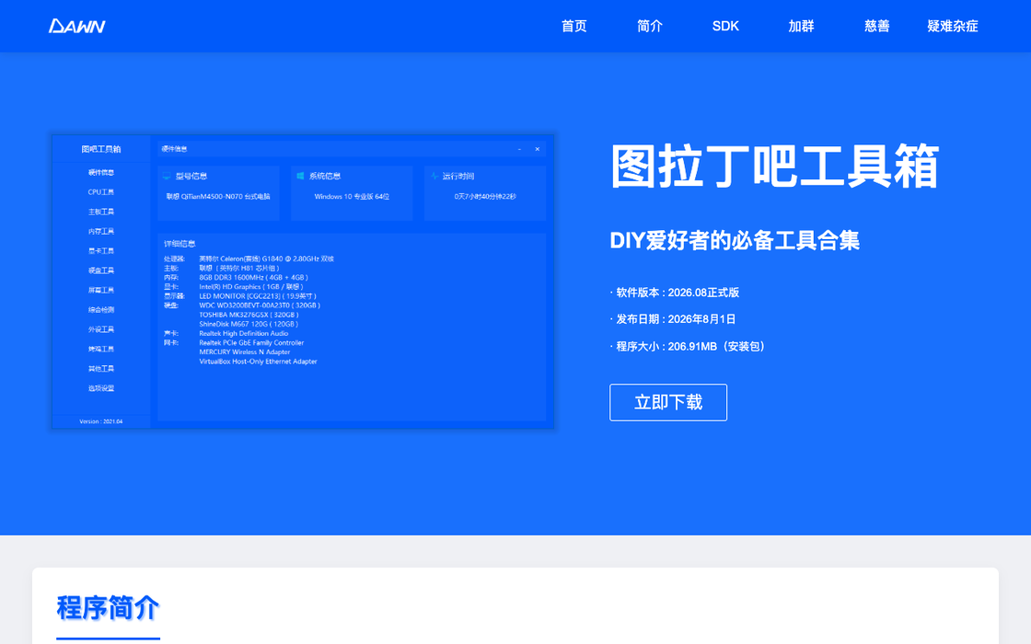
Task: Click the Intel(R) HD Graphics line
Action: pyautogui.click(x=251, y=286)
